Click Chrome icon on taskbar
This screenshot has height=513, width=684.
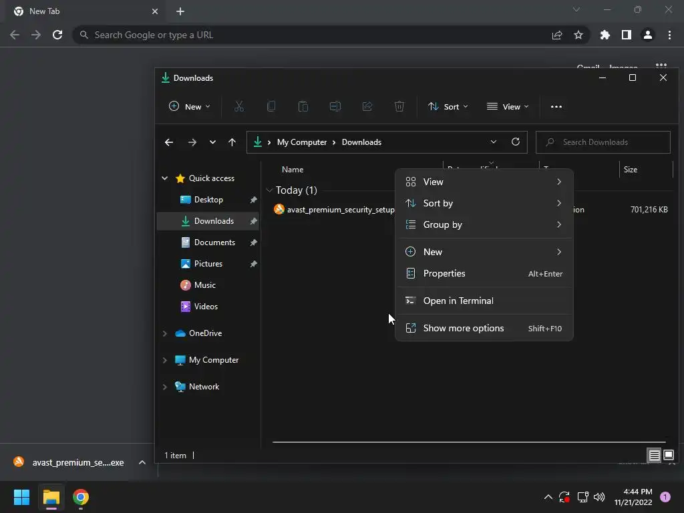[81, 497]
